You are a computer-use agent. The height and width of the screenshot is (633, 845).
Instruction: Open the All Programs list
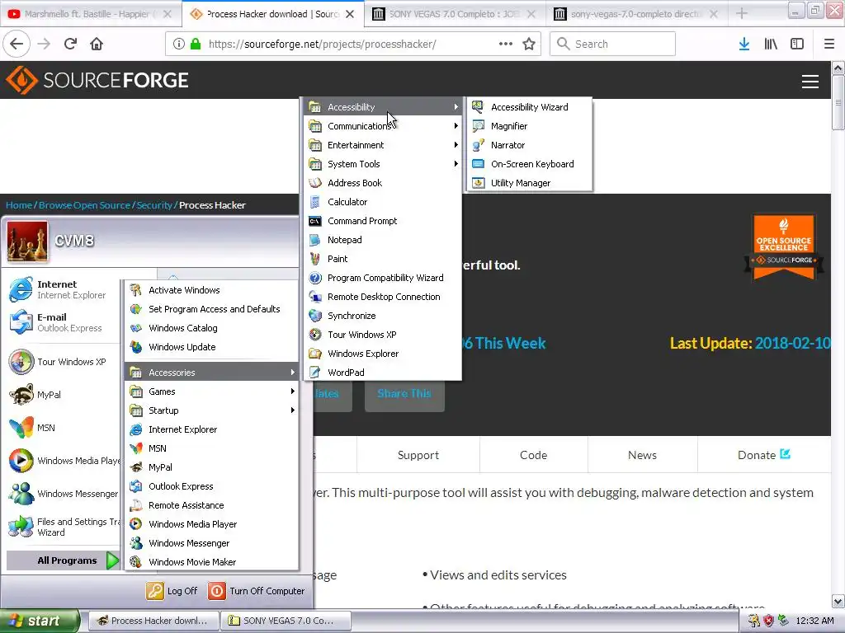point(63,560)
